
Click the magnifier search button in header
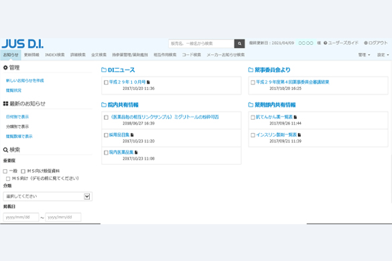point(239,43)
